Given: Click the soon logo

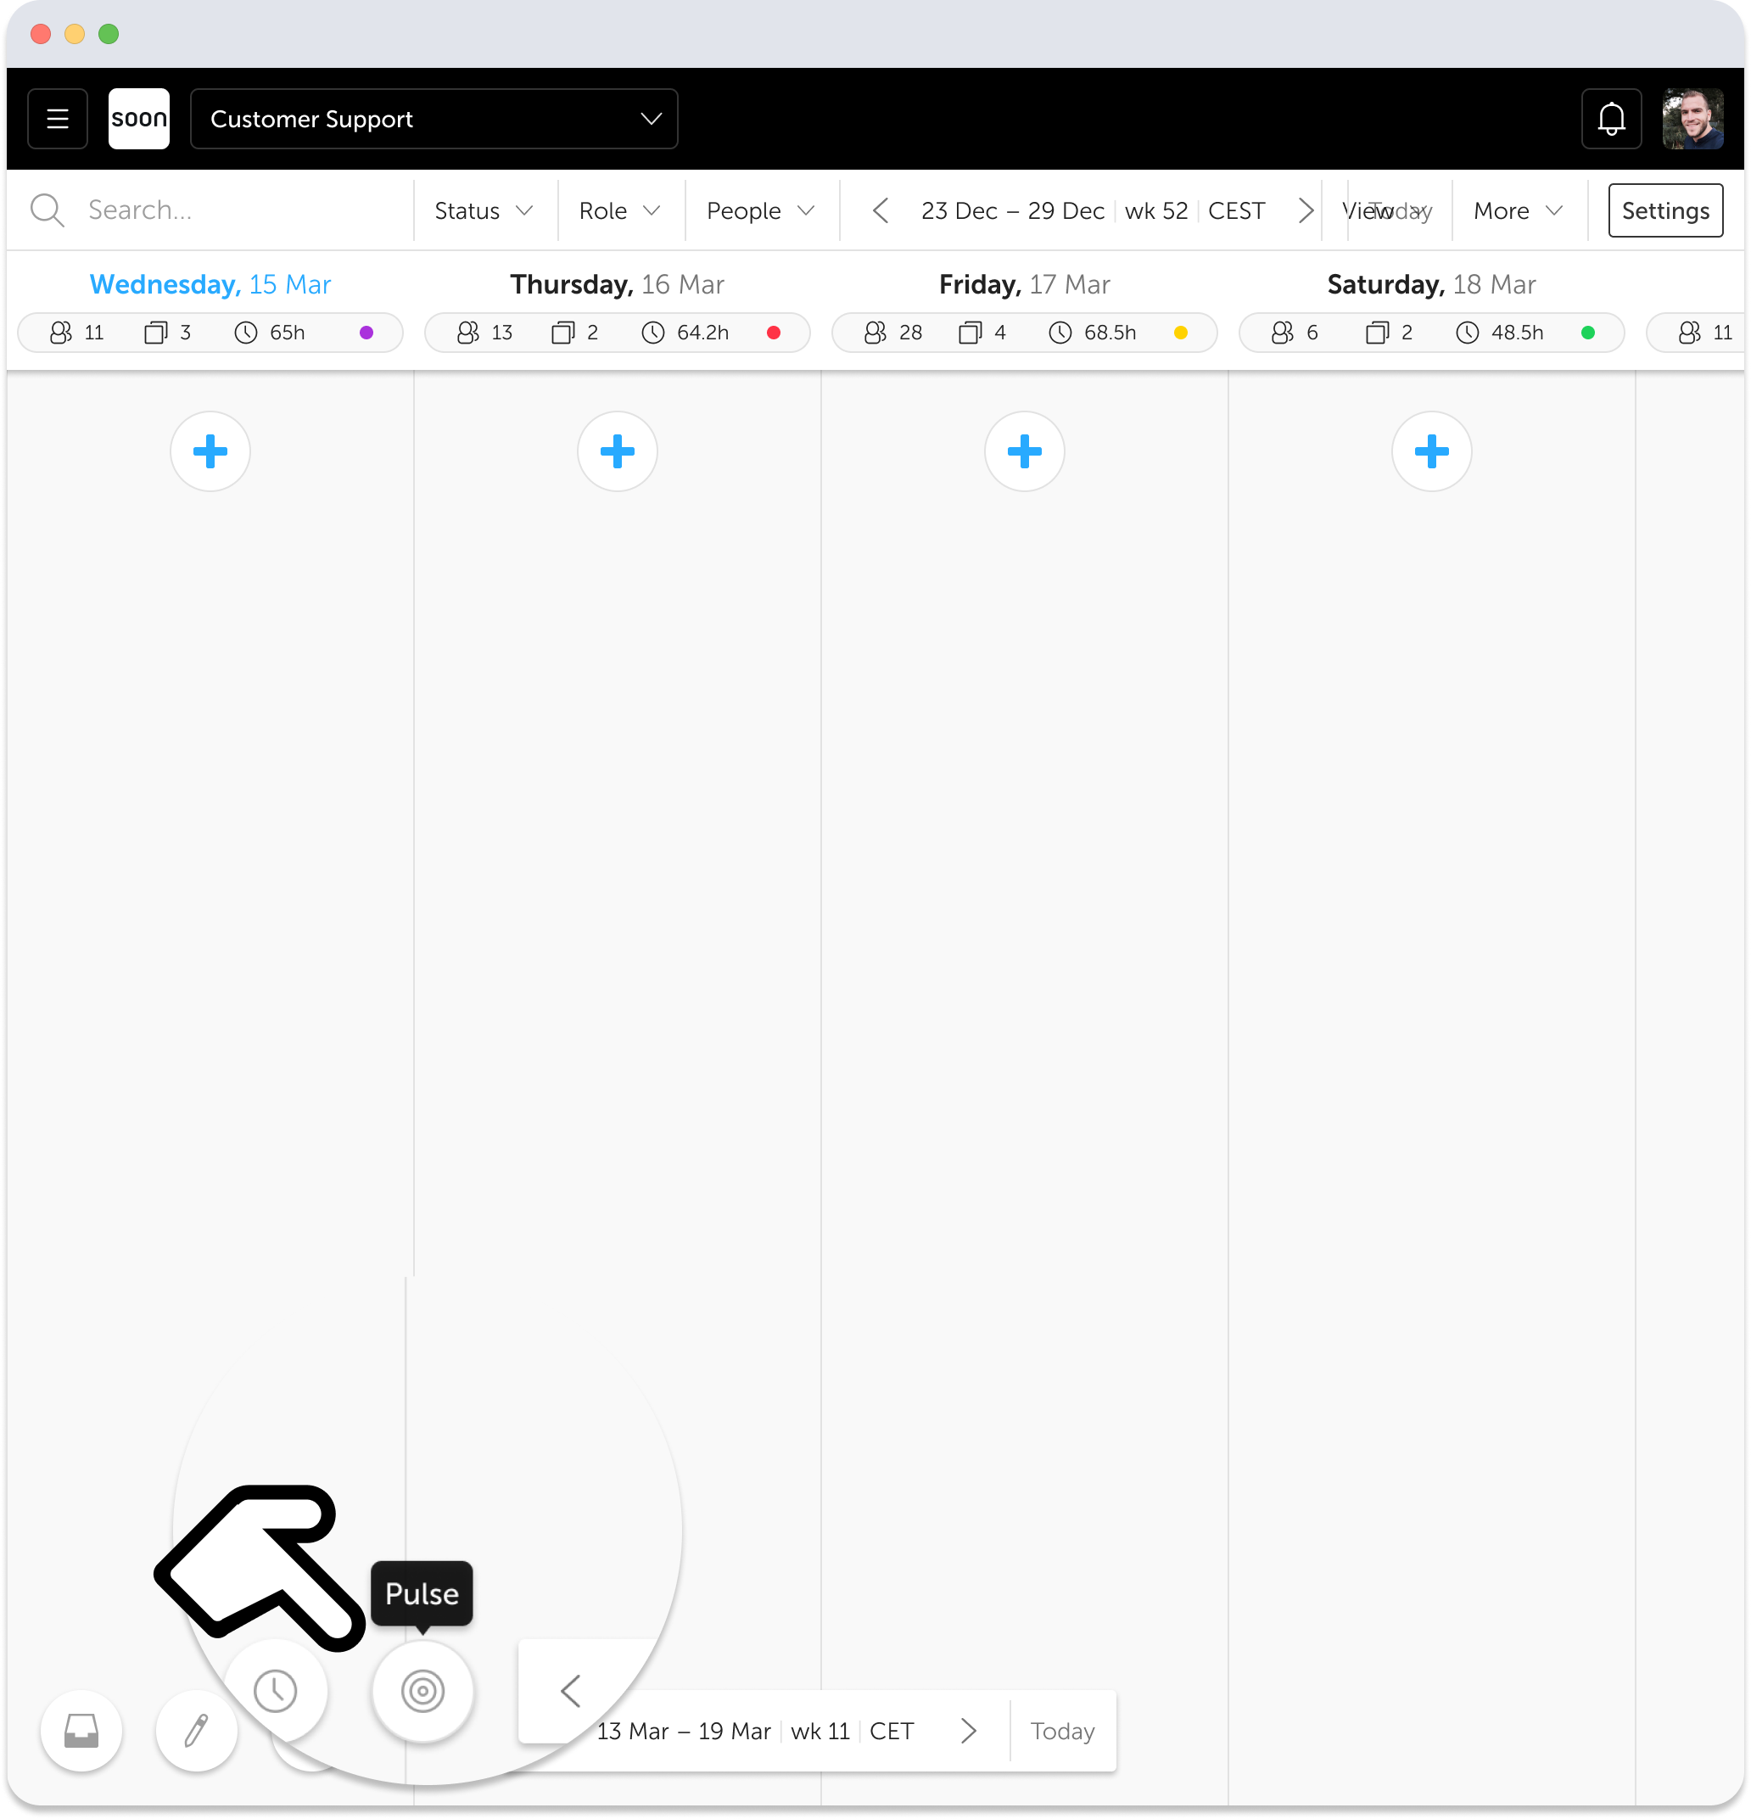Looking at the screenshot, I should point(139,119).
